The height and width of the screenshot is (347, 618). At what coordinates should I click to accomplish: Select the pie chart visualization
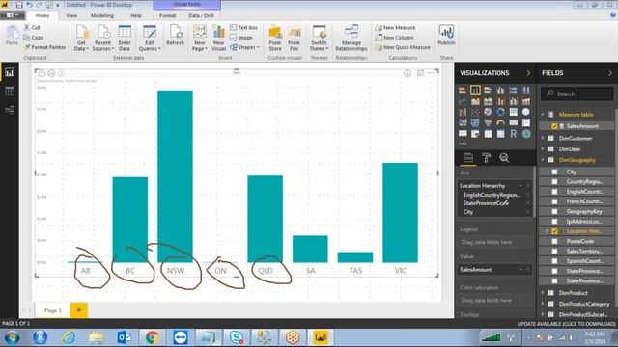pos(488,112)
